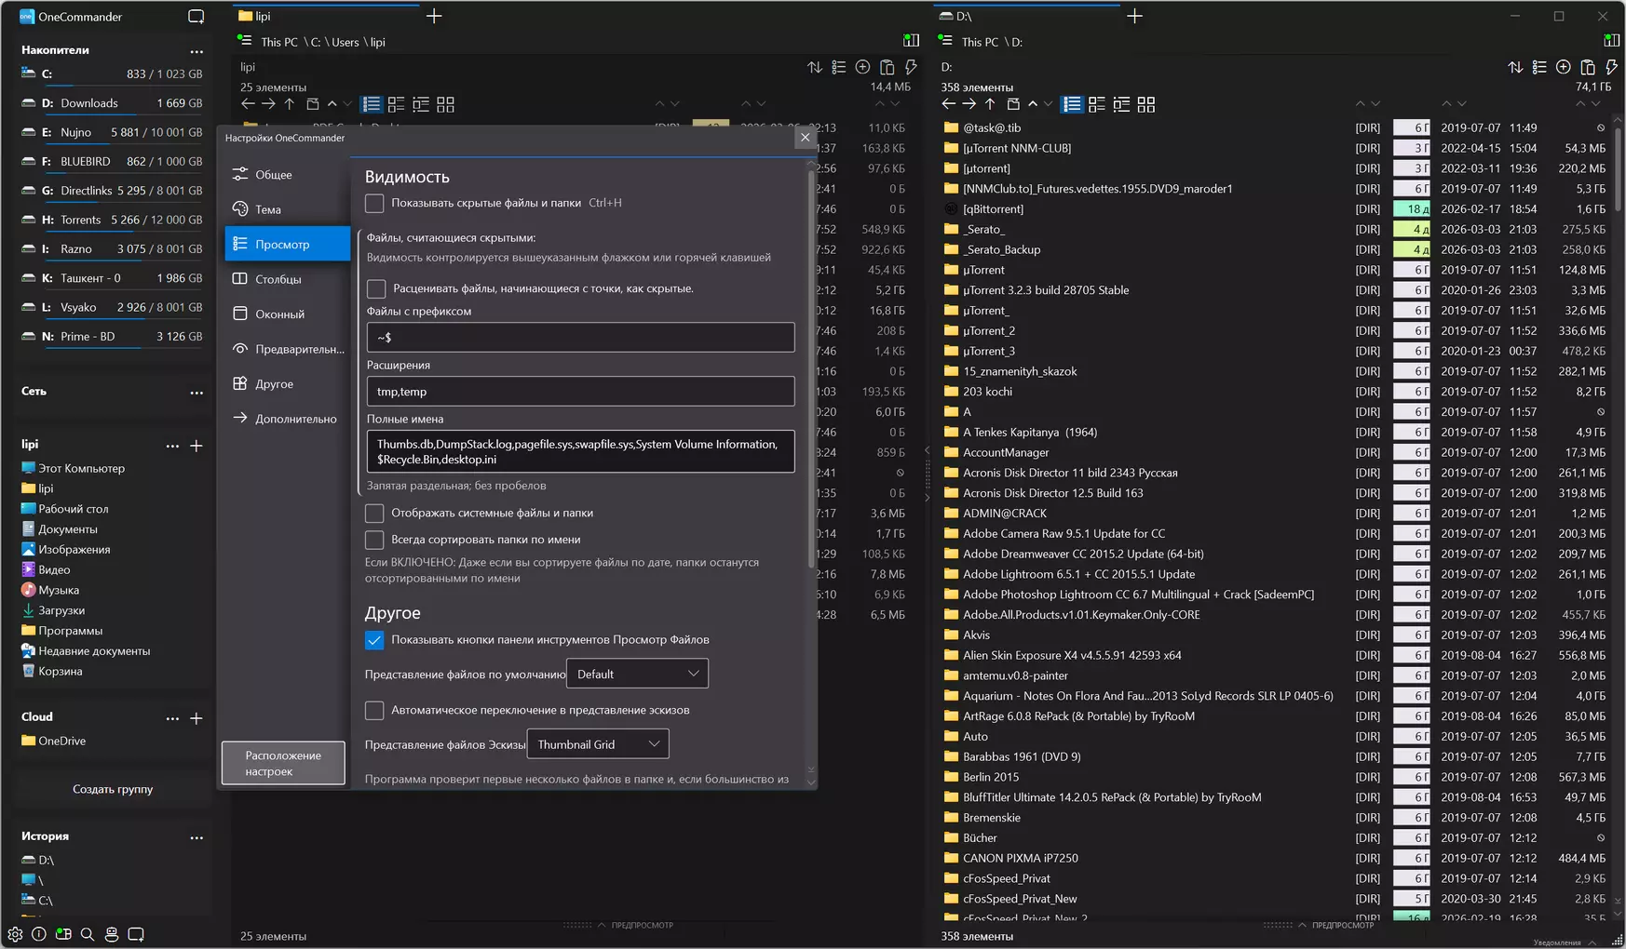Click the Расположение настроек button
1626x949 pixels.
(x=283, y=763)
